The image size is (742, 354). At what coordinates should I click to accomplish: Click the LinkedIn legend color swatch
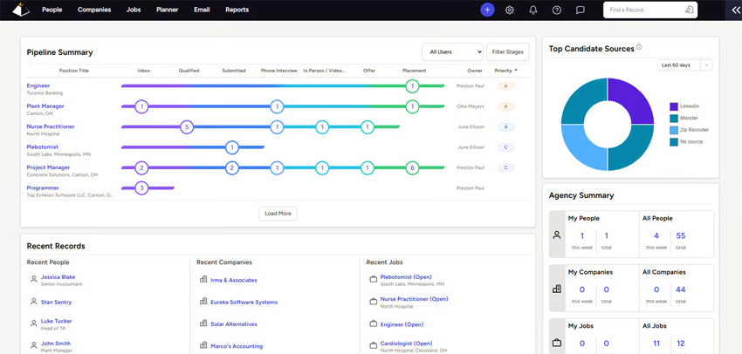click(x=674, y=106)
